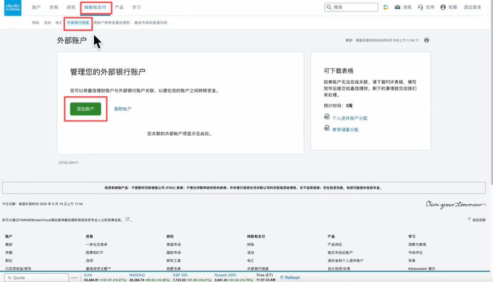Click the Refresh circular arrow icon
The image size is (493, 282).
[282, 277]
